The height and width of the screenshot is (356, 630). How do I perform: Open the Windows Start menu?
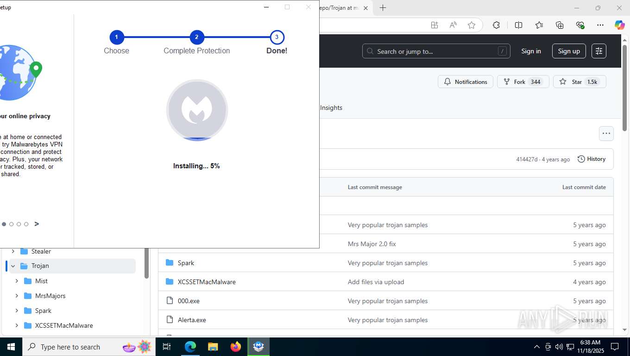(x=11, y=347)
